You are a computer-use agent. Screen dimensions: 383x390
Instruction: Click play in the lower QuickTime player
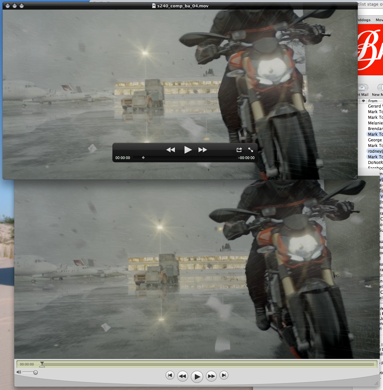pyautogui.click(x=197, y=377)
